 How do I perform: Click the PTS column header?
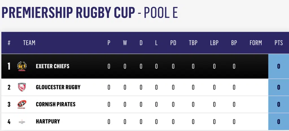click(279, 43)
